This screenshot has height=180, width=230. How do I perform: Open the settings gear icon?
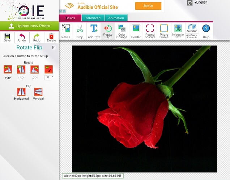coord(189,3)
